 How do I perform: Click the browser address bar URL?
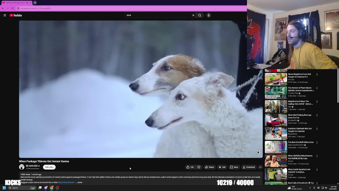tap(36, 8)
